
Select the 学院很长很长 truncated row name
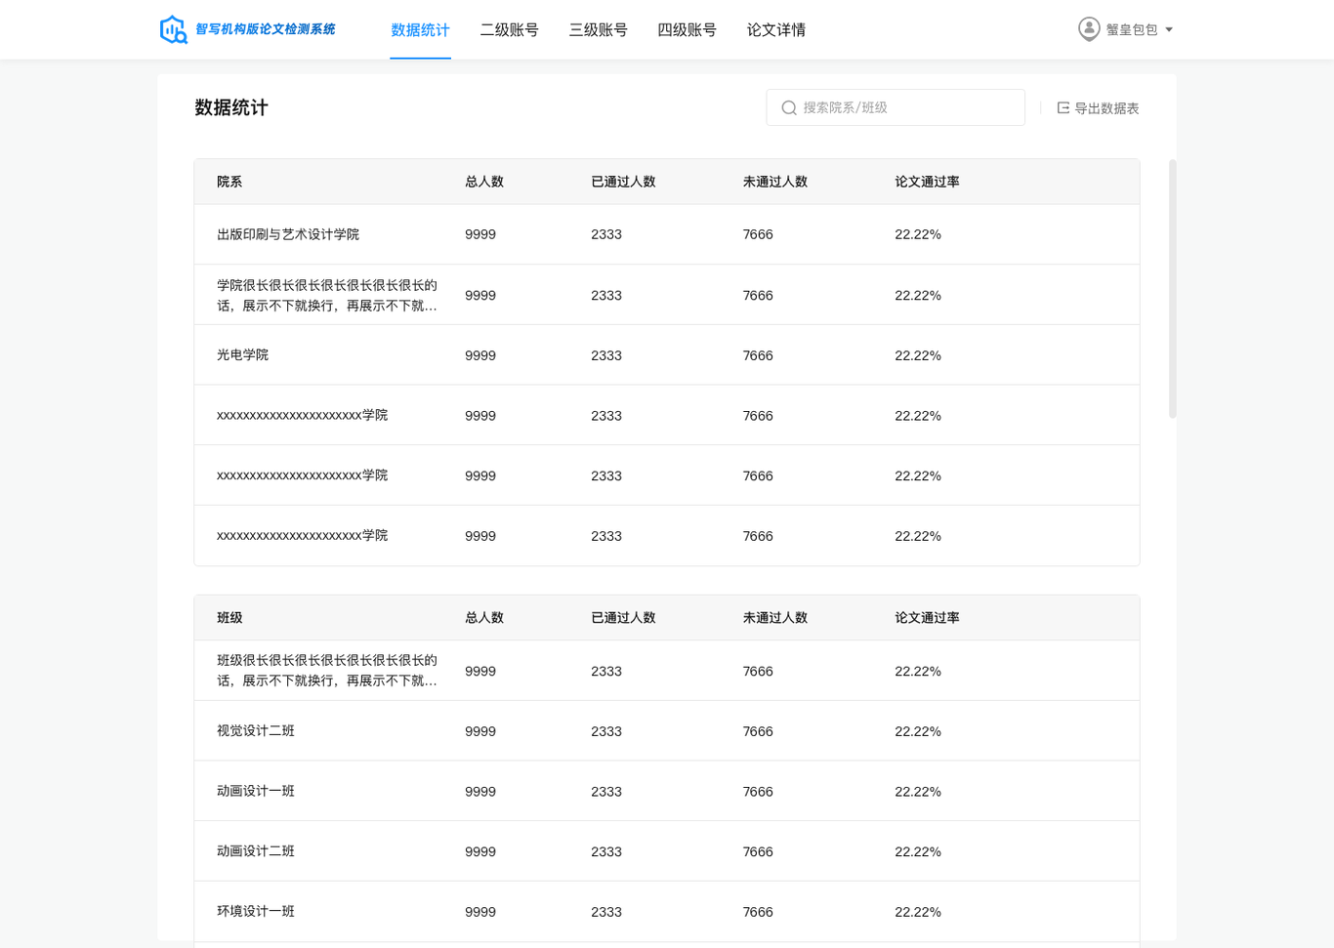click(327, 295)
